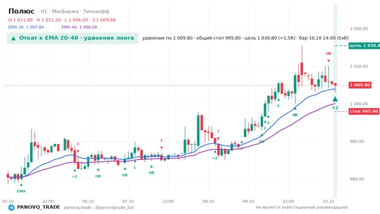Image resolution: width=380 pixels, height=214 pixels.
Task: Open the @panovqtrade_bot bot link
Action: coord(115,207)
